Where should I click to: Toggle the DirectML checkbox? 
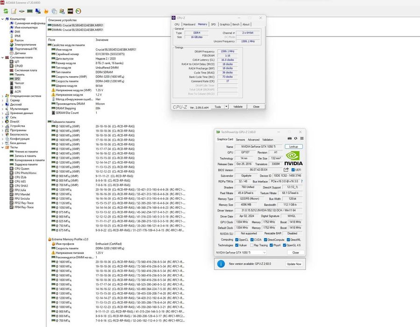click(288, 240)
